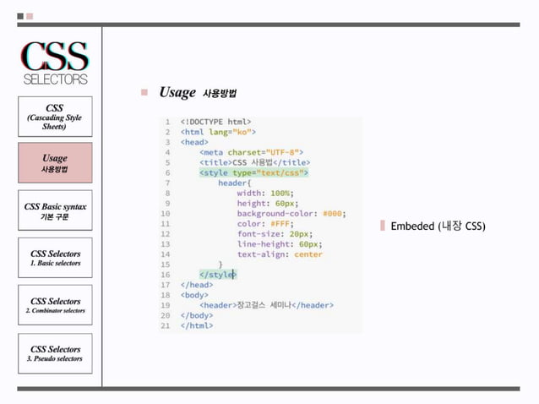Screen dimensions: 539x404
Task: Click the </body> closing tag
Action: (x=197, y=315)
